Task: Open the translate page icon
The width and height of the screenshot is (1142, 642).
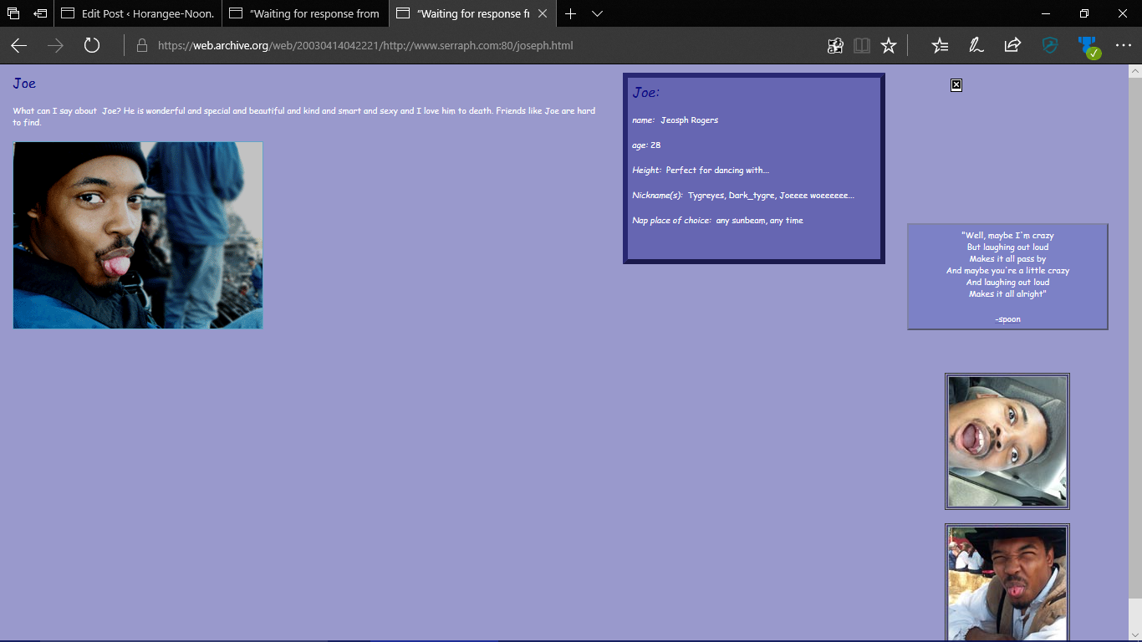Action: point(835,46)
